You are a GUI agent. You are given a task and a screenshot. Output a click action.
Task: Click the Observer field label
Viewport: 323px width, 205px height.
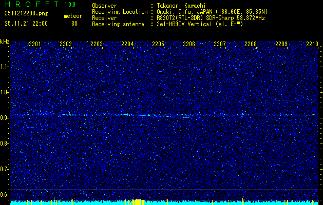pos(104,6)
